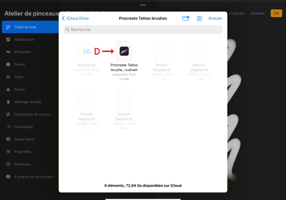The height and width of the screenshot is (200, 286).
Task: Click the Forme shape icon
Action: (x=8, y=64)
